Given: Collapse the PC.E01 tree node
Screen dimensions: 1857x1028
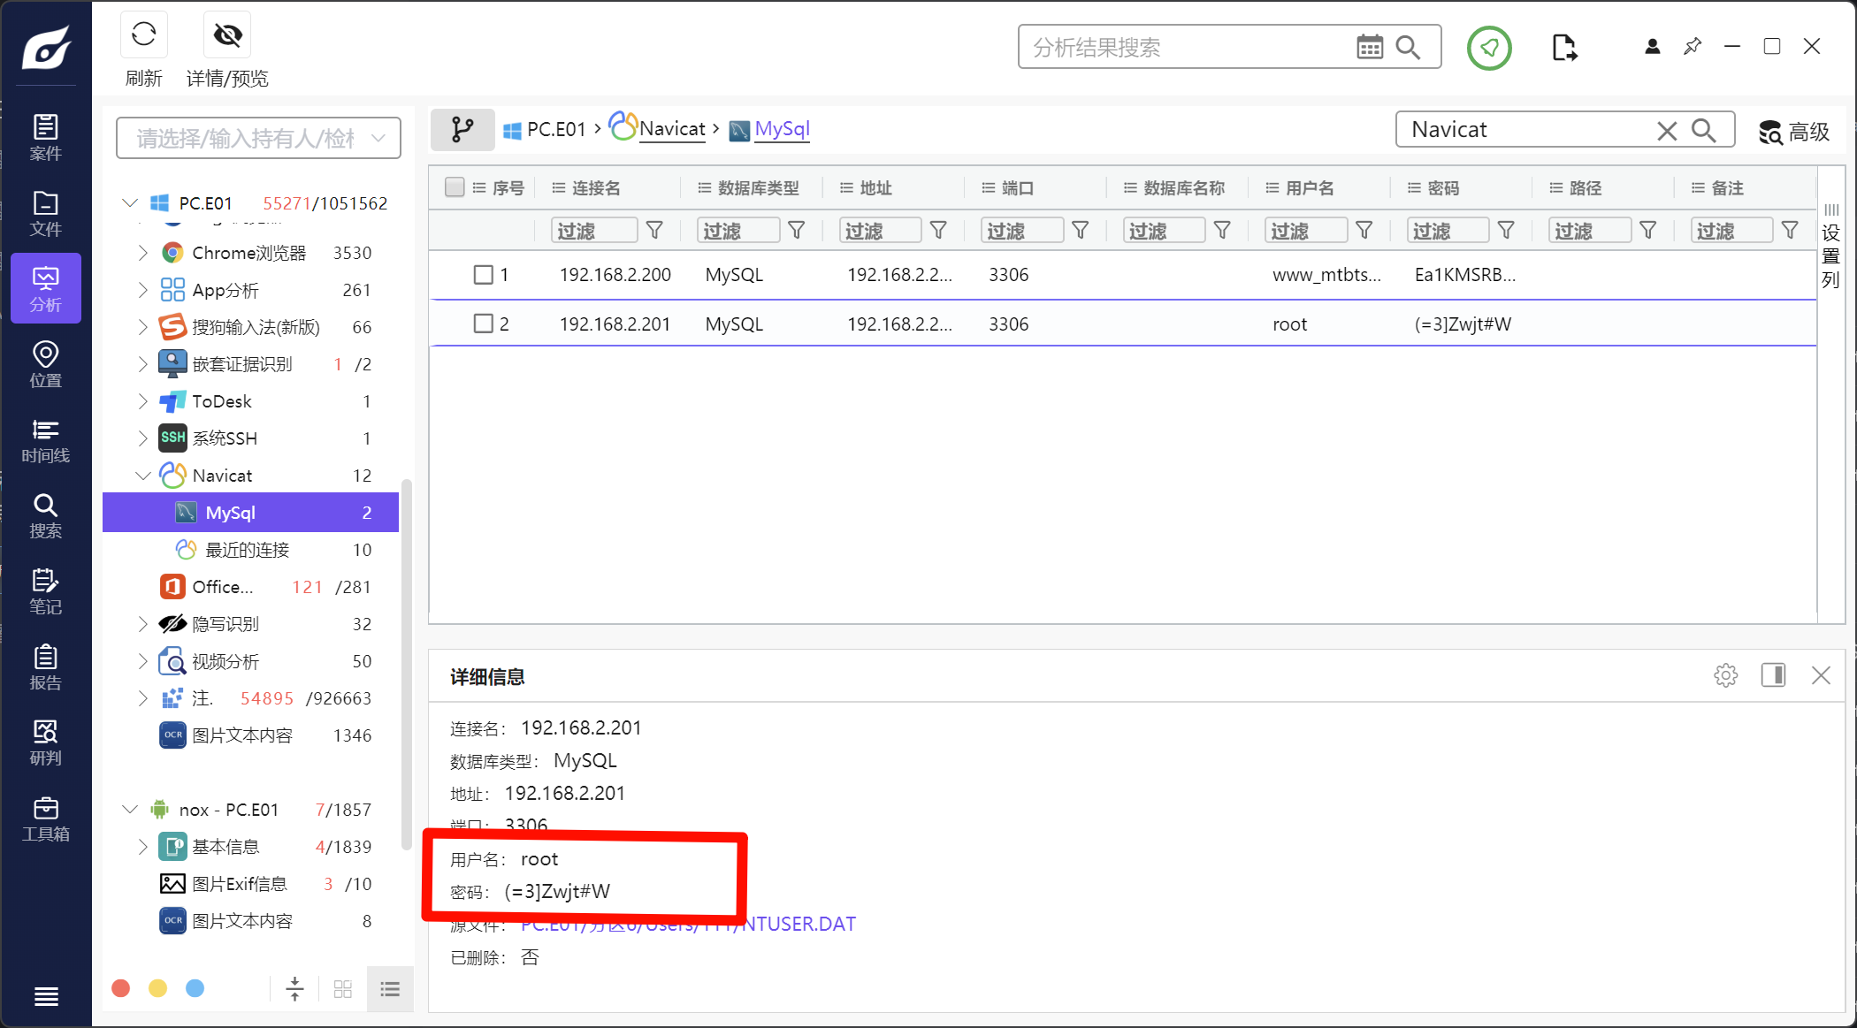Looking at the screenshot, I should [x=130, y=203].
